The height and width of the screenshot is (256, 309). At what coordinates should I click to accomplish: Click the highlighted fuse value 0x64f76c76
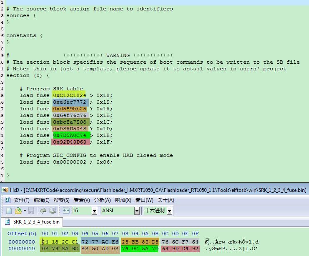tap(69, 115)
